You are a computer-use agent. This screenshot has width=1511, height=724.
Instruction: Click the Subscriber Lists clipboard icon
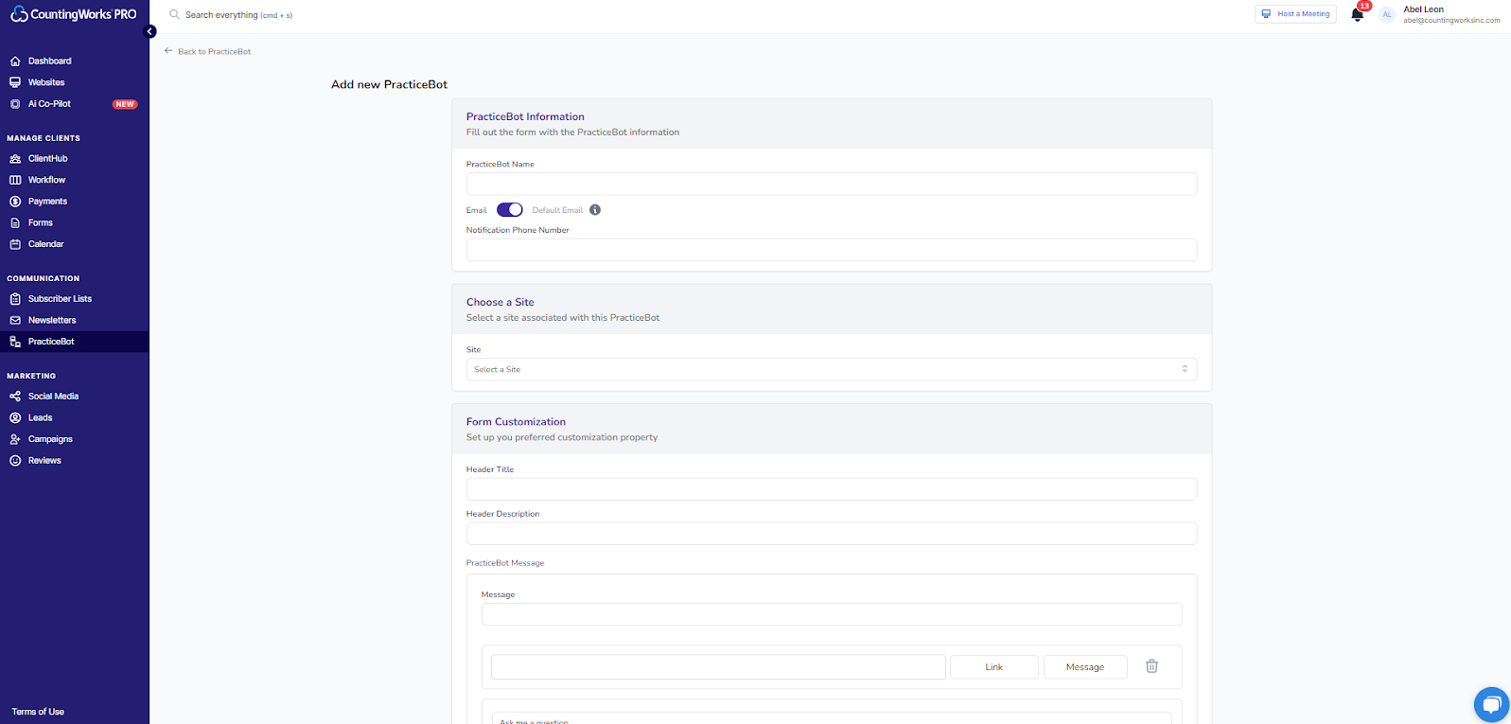[15, 299]
